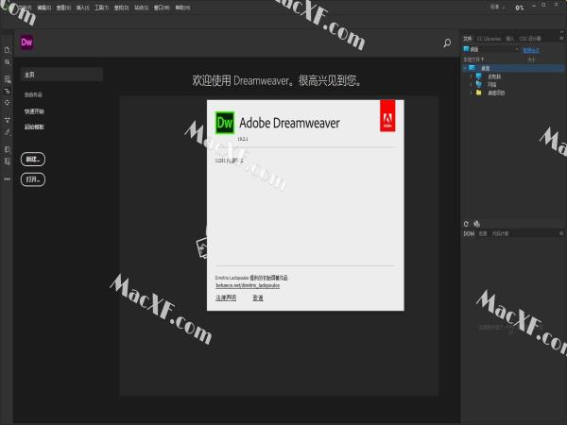Click the red Adobe logo in About dialog
This screenshot has height=425, width=567.
point(387,116)
